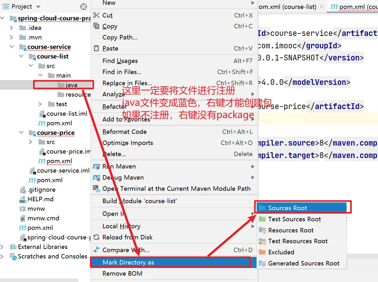378x282 pixels.
Task: Choose Copy Path from context menu
Action: coord(174,37)
